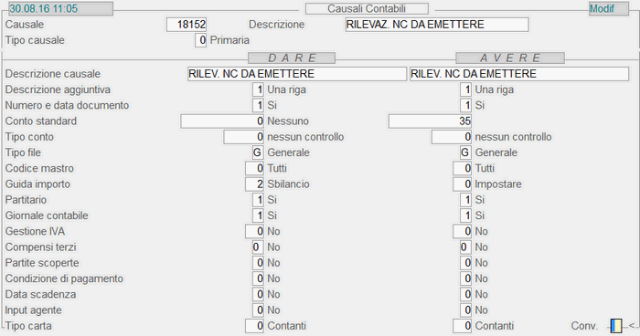Click the DARE Tipo carta field
Screen dimensions: 640x336
[254, 326]
